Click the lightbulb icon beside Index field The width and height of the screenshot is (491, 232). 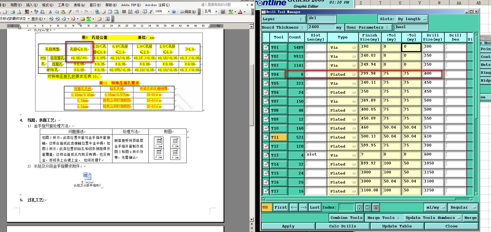coord(359,207)
